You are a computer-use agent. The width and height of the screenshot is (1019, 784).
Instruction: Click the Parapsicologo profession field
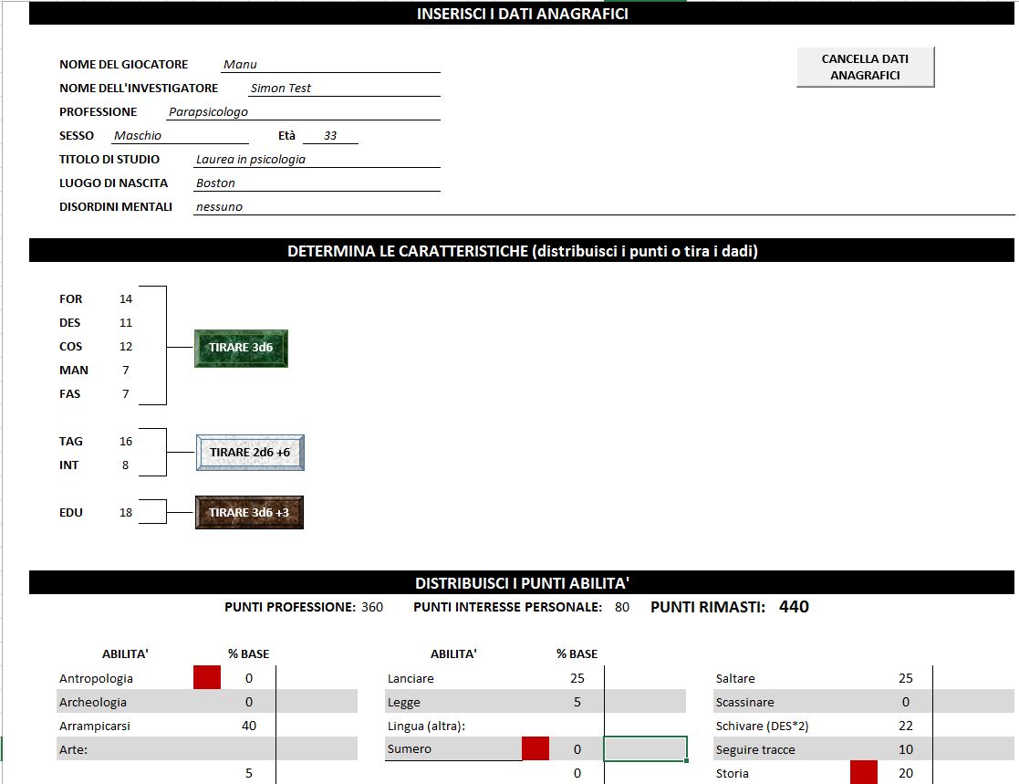coord(303,112)
